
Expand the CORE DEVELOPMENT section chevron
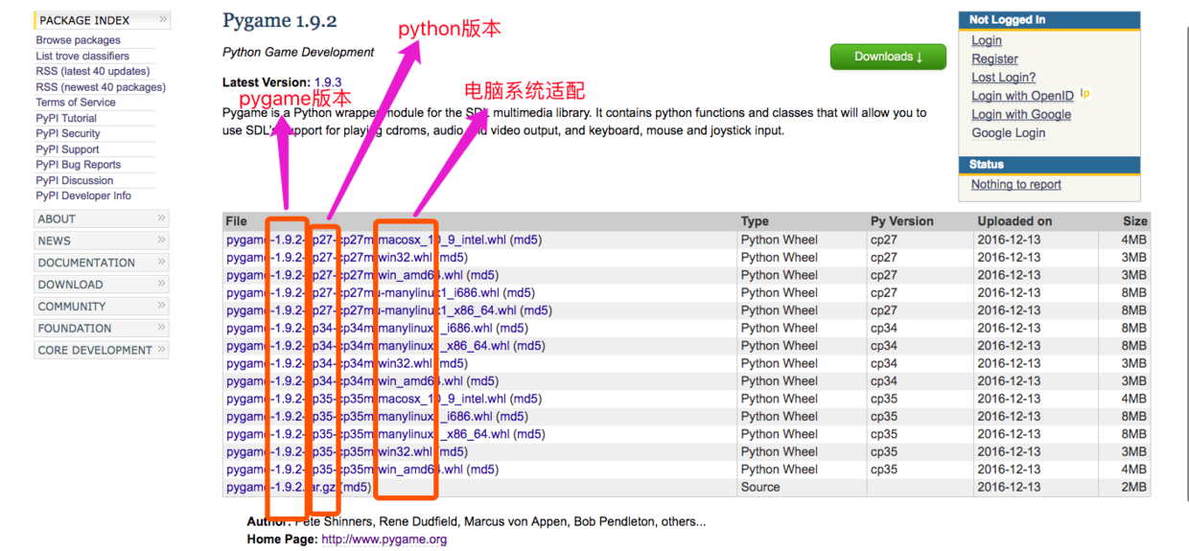161,350
